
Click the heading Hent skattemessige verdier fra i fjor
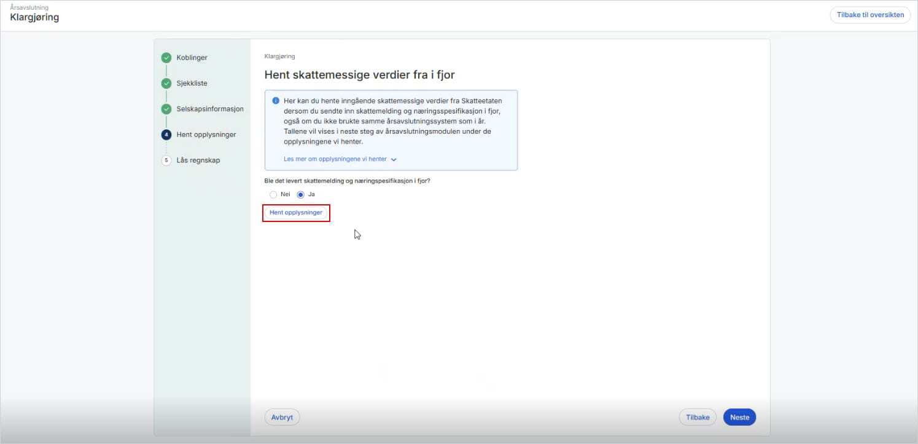point(359,75)
